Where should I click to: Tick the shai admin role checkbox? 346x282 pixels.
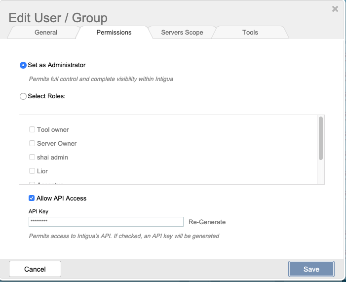(32, 157)
